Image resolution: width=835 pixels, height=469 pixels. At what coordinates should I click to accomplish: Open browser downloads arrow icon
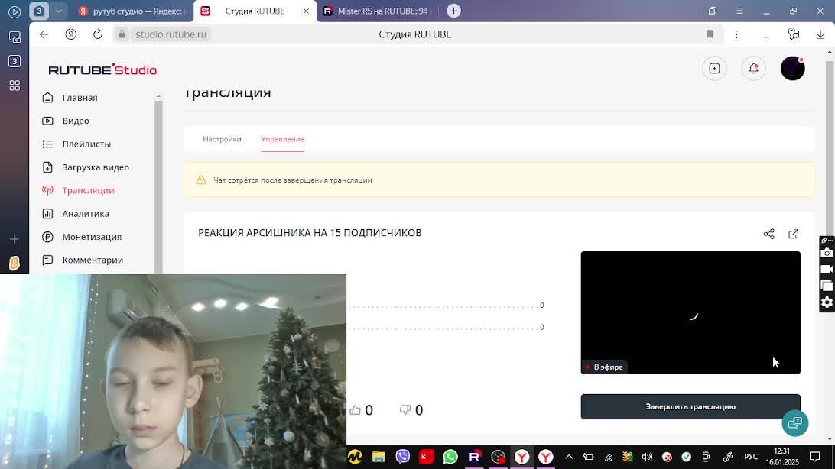(x=820, y=34)
